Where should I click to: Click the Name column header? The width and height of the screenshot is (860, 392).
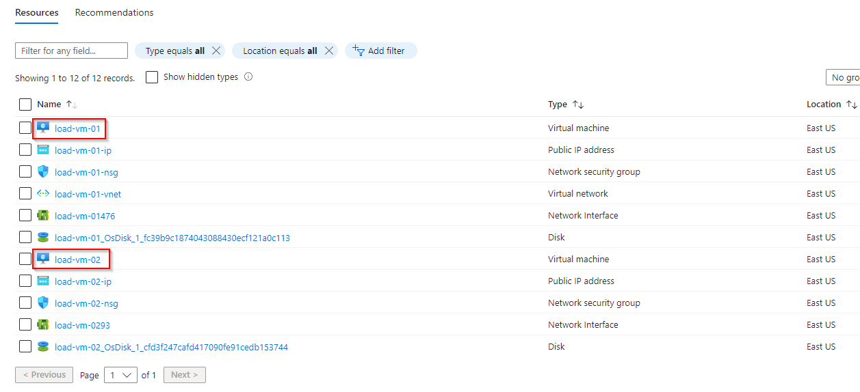point(49,104)
